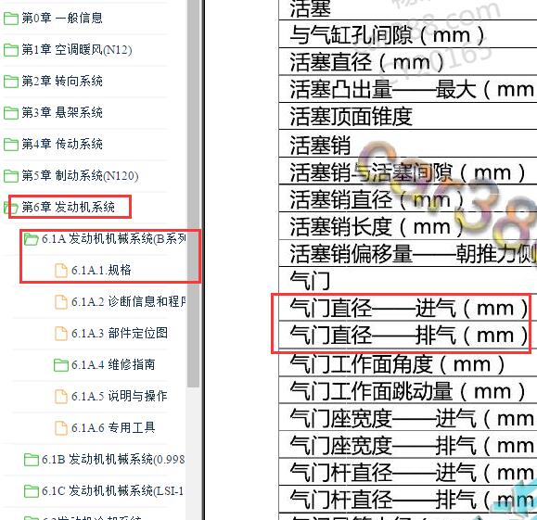The height and width of the screenshot is (520, 537).
Task: Click document icon of 6.1A.5 说明与操作
Action: (x=61, y=396)
